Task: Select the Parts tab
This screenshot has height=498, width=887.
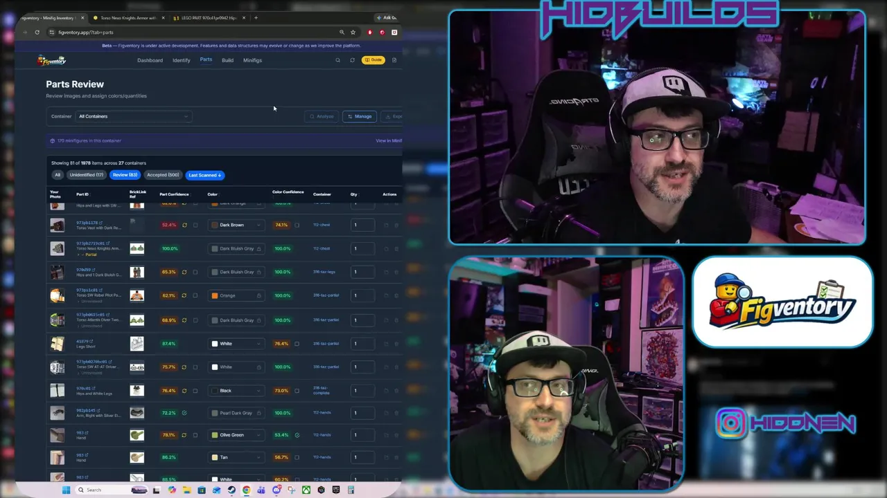Action: tap(206, 59)
